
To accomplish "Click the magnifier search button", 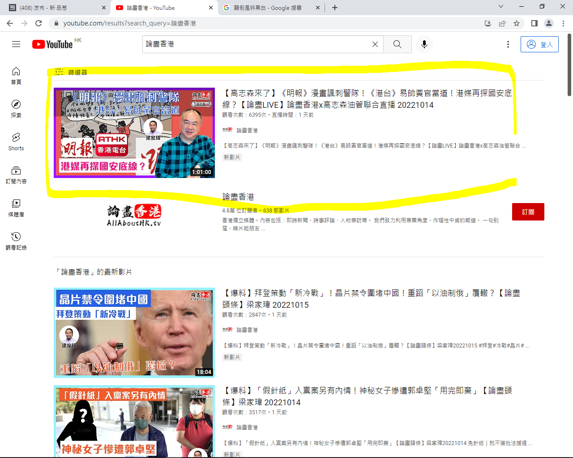I will [398, 44].
